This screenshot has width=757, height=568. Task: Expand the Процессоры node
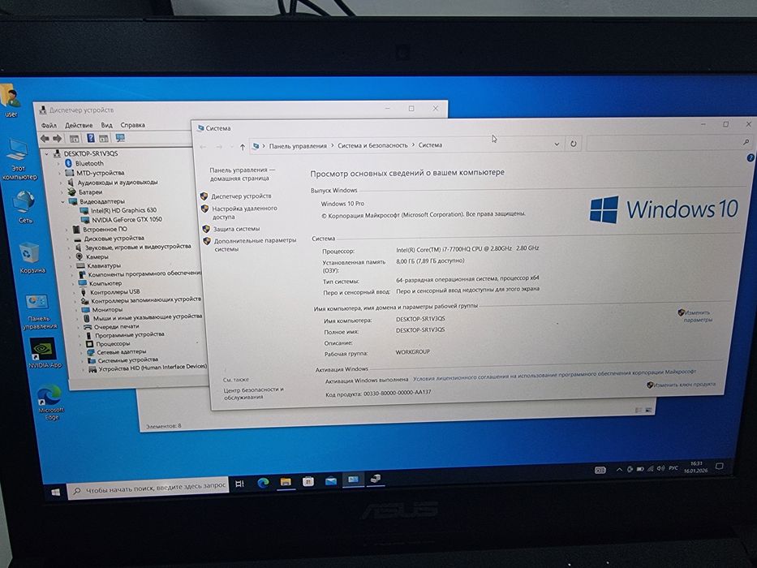pos(80,344)
